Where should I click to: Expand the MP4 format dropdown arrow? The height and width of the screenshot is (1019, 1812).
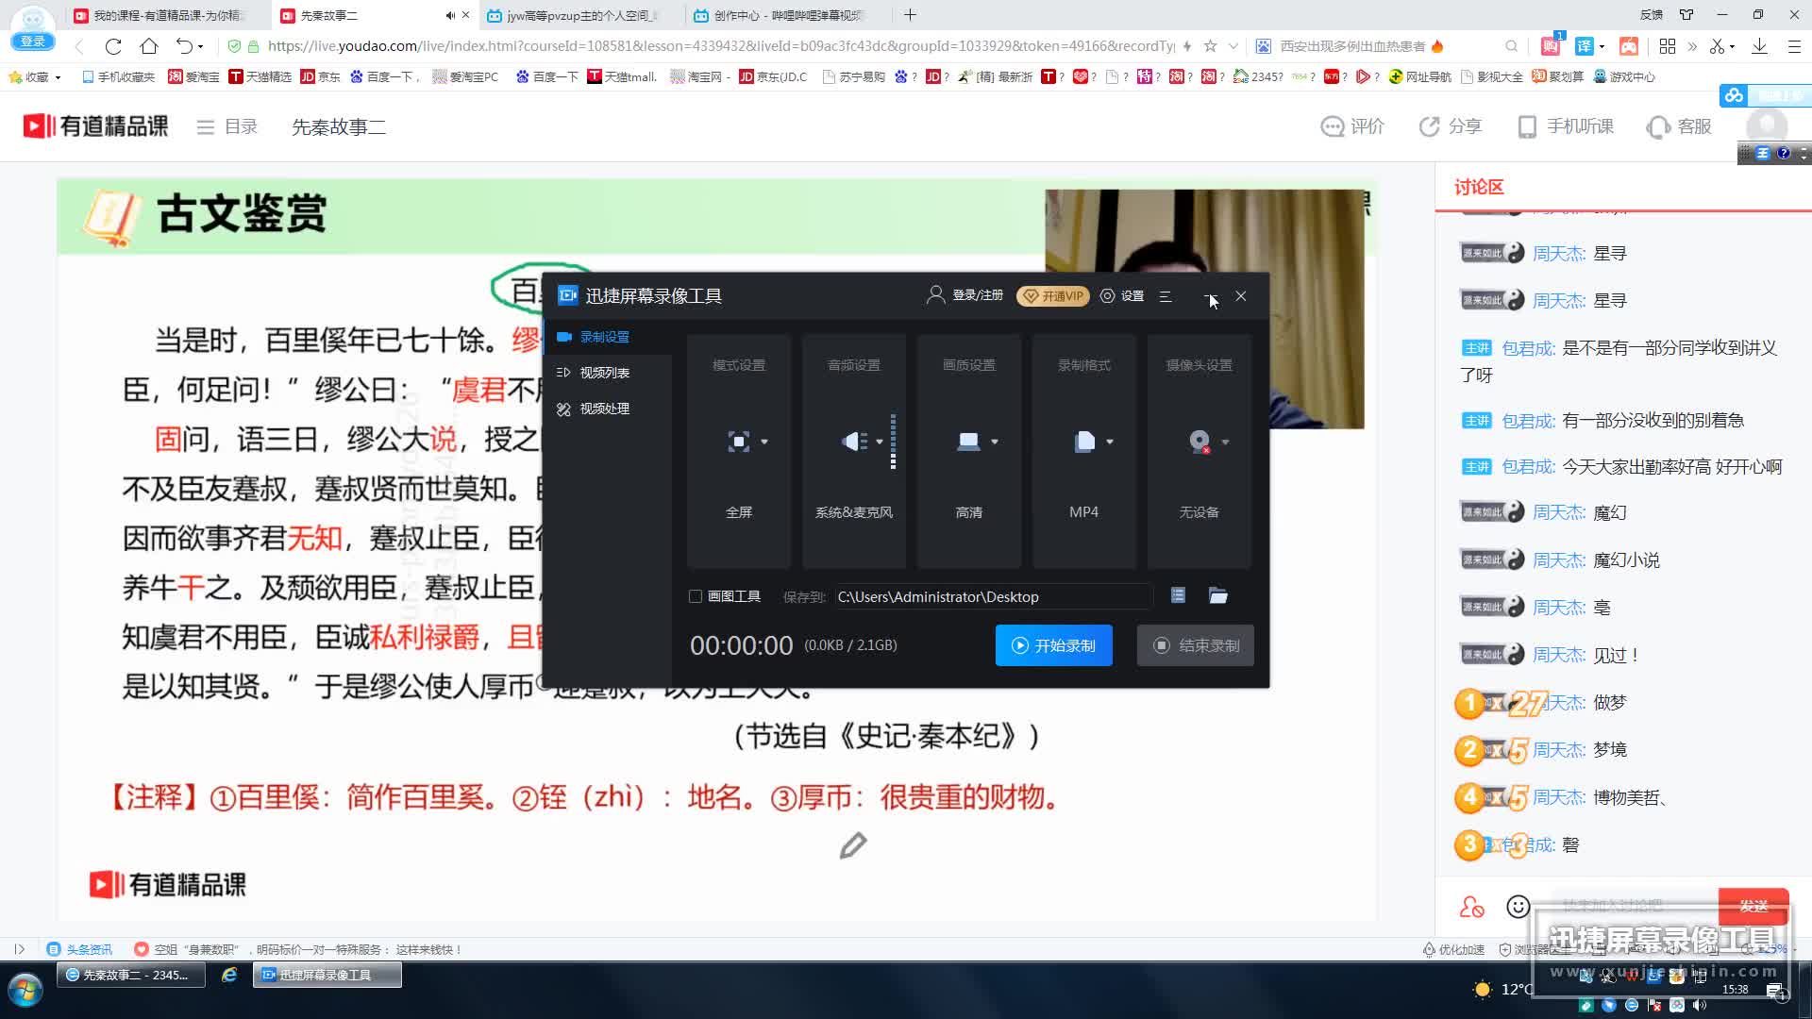click(x=1110, y=442)
